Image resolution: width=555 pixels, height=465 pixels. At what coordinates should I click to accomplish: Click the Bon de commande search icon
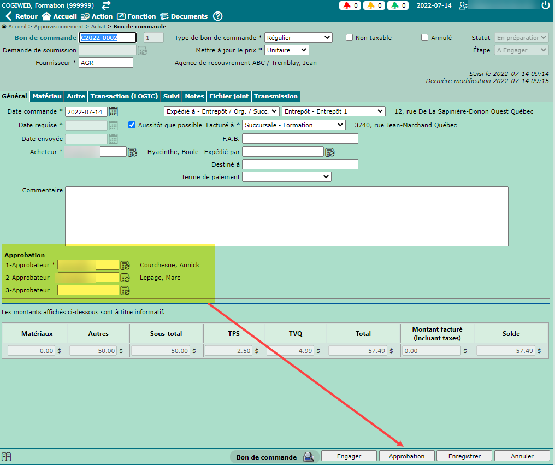[x=309, y=457]
